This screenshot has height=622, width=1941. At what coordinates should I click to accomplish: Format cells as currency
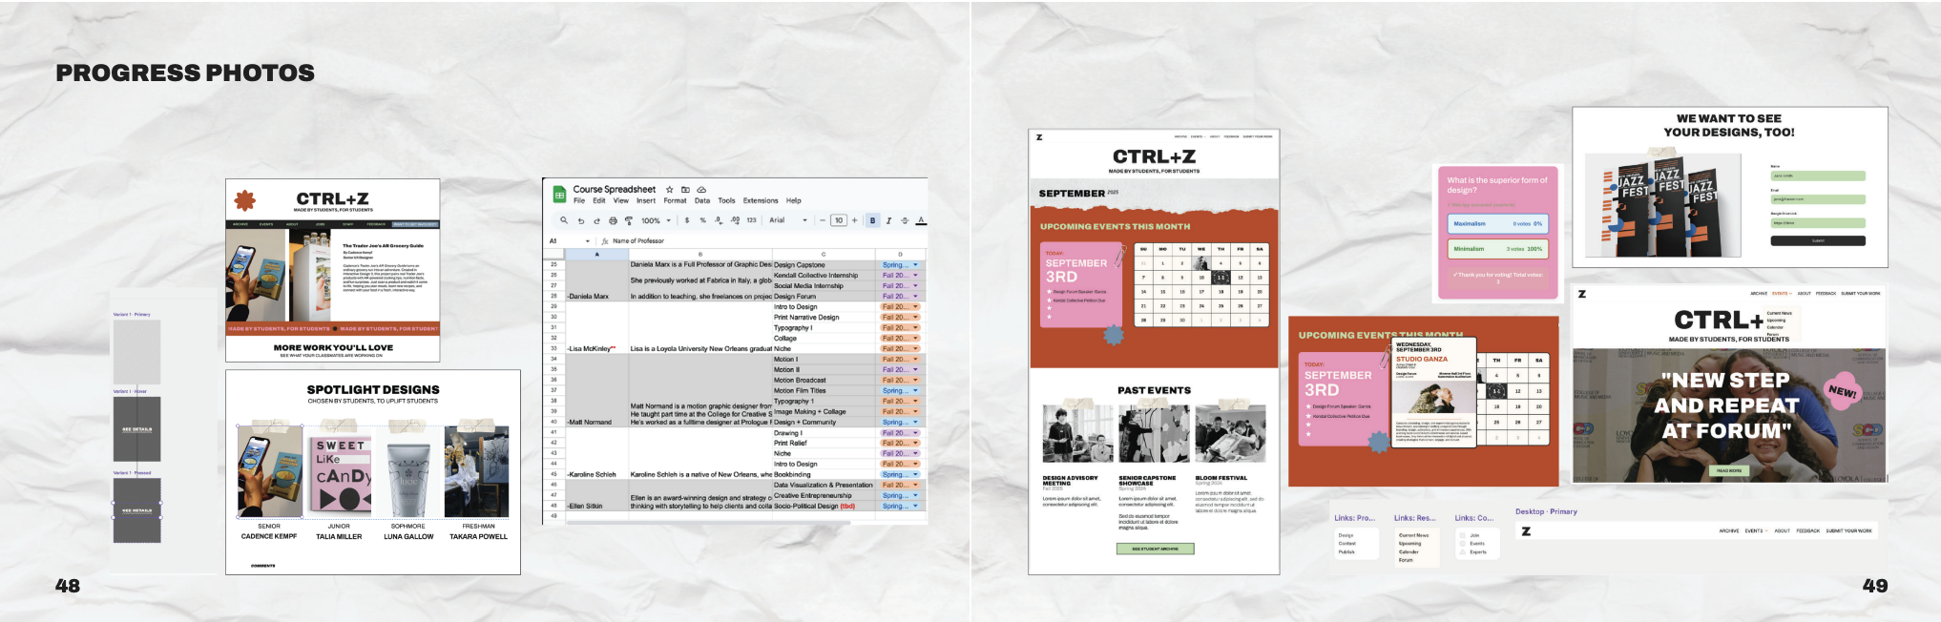(687, 220)
